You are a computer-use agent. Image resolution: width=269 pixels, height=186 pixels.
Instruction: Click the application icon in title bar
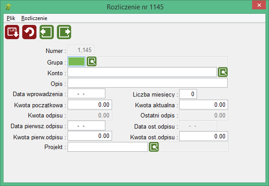(x=8, y=7)
